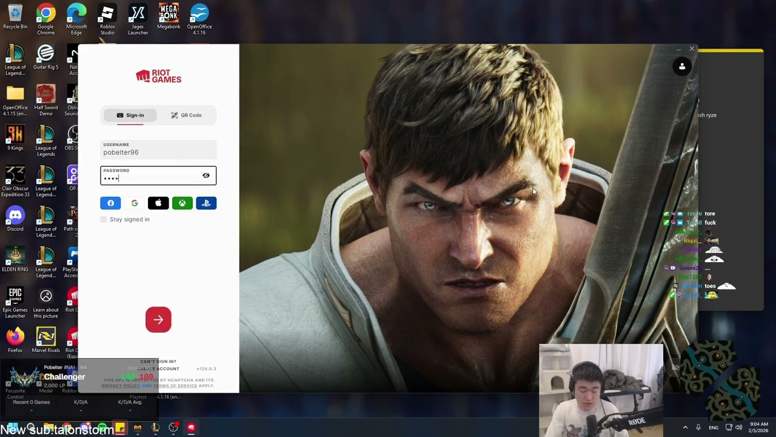Sign in with Apple
The height and width of the screenshot is (437, 776).
coord(158,203)
